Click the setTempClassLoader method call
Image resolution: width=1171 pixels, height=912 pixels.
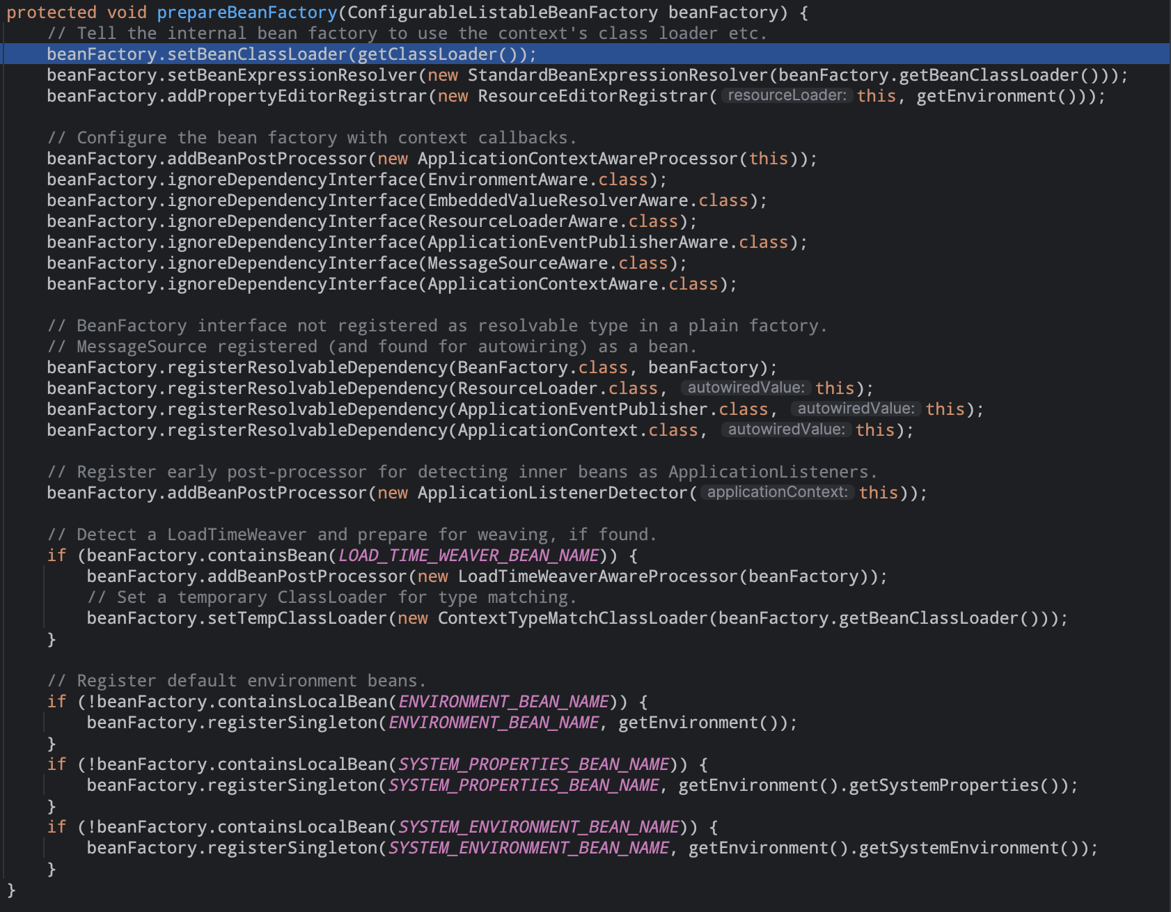click(297, 618)
